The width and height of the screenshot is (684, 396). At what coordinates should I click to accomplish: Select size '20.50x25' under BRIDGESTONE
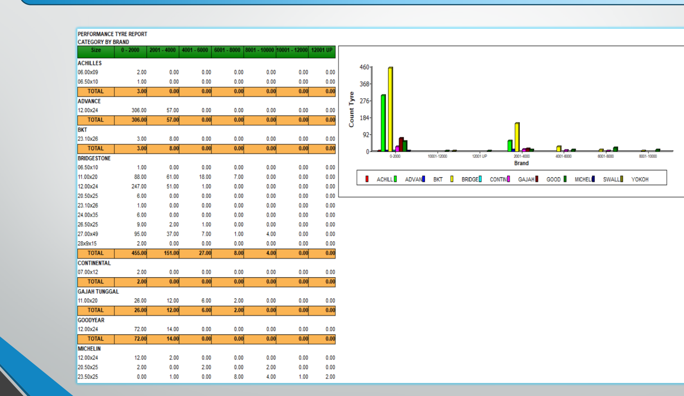pos(88,196)
